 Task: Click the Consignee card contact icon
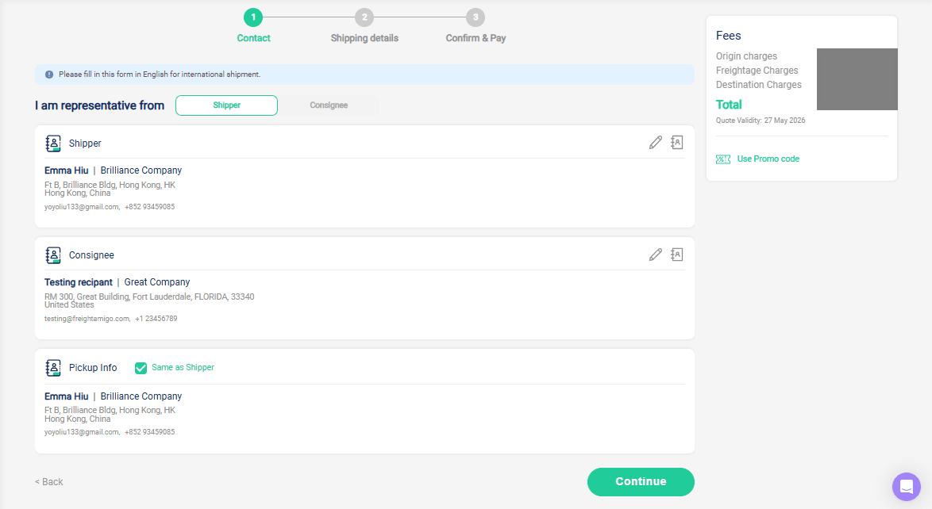coord(53,255)
